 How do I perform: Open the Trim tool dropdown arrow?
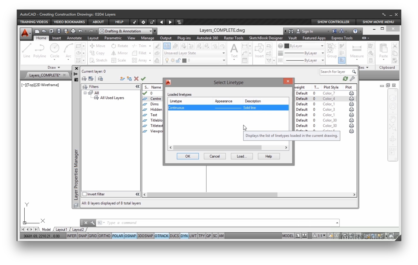tap(150, 46)
